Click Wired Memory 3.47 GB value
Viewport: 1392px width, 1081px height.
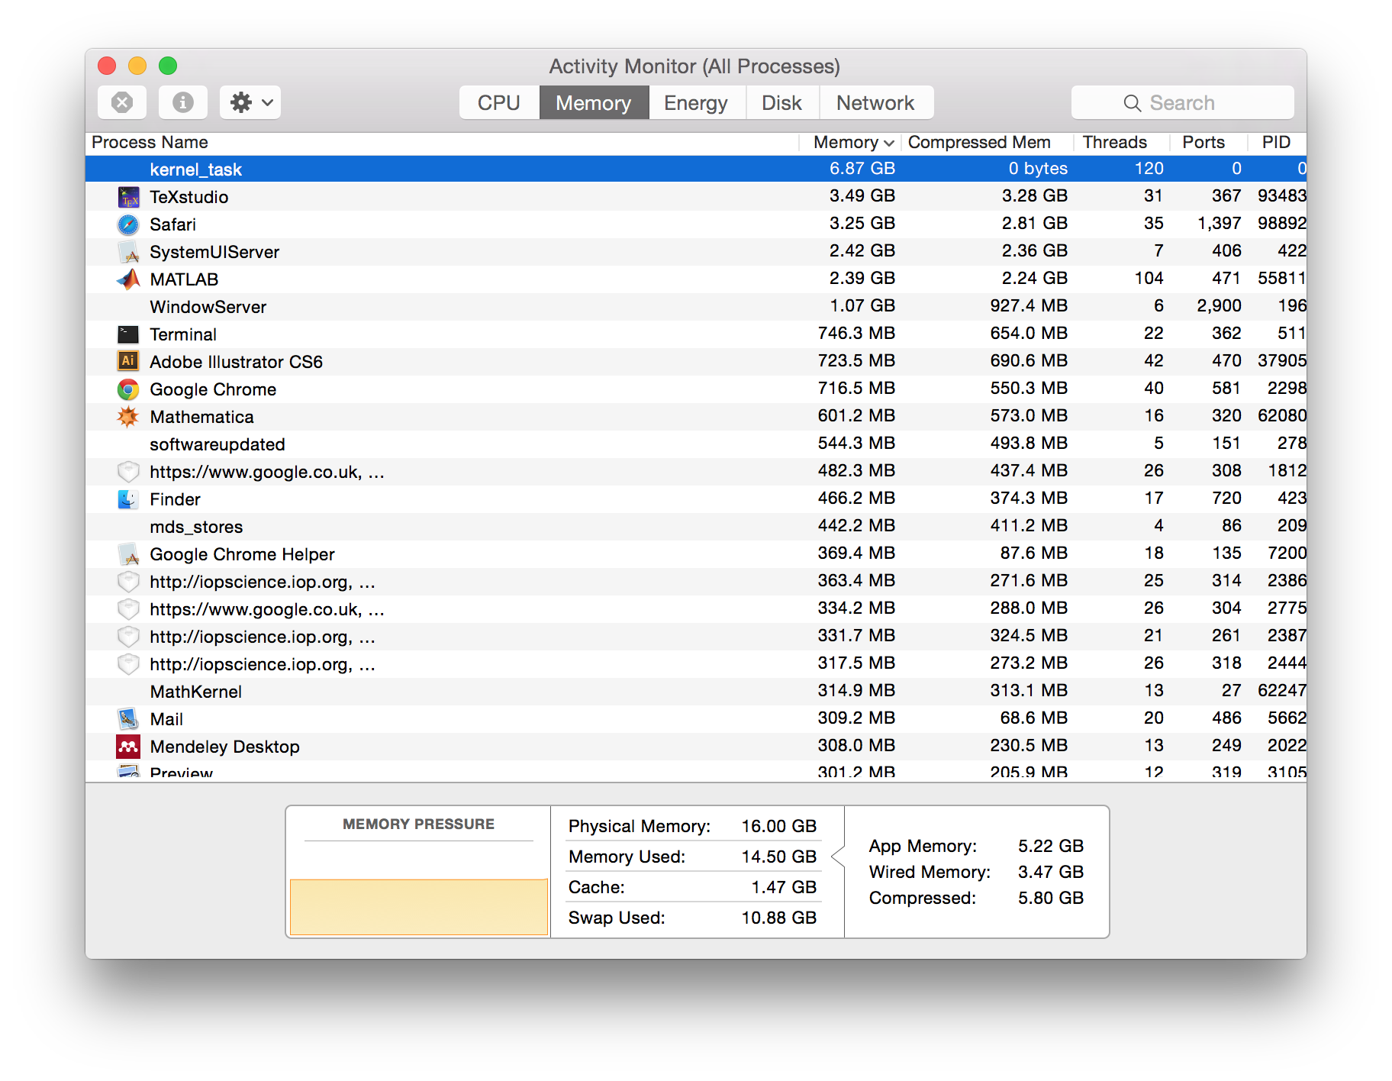click(1051, 872)
